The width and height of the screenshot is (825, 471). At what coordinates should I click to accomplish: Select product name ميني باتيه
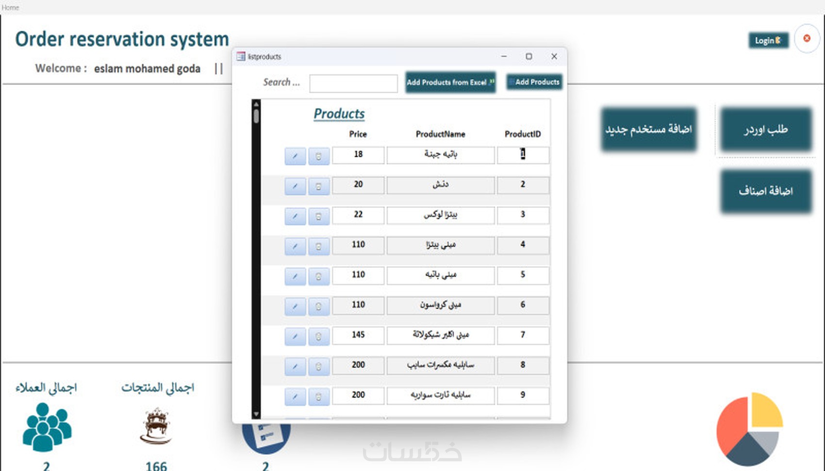(x=441, y=275)
